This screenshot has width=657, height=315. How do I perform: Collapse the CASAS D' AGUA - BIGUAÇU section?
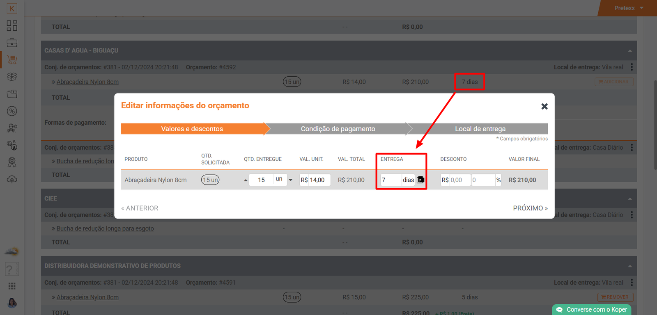(x=630, y=51)
